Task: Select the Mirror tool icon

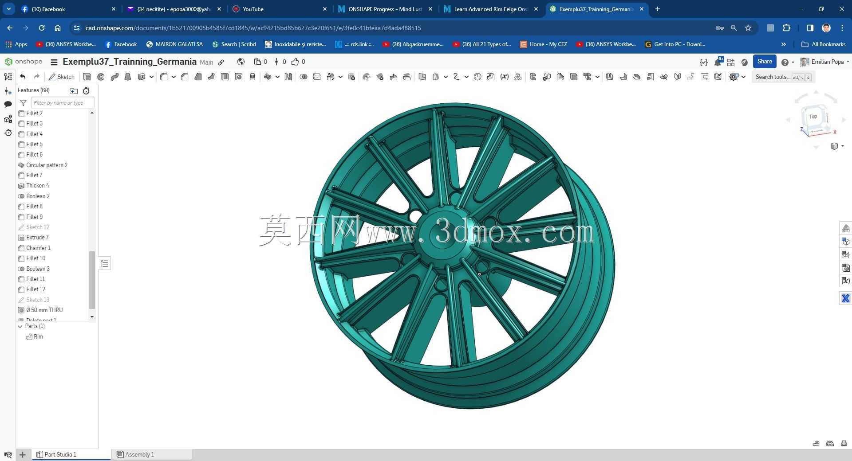Action: pos(288,77)
